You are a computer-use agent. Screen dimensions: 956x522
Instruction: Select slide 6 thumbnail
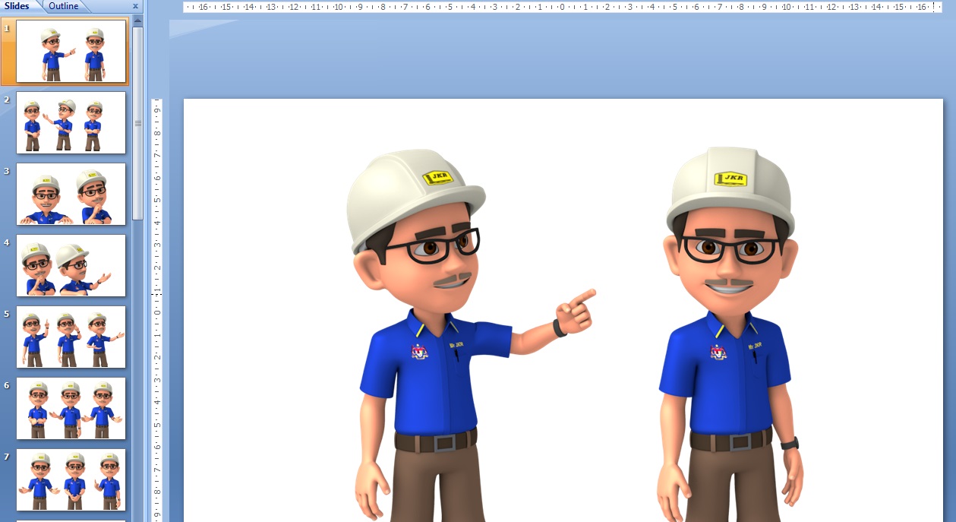tap(71, 408)
